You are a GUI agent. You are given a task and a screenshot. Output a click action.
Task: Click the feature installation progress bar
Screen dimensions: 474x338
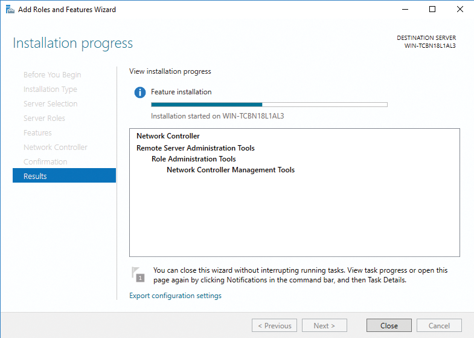point(269,105)
